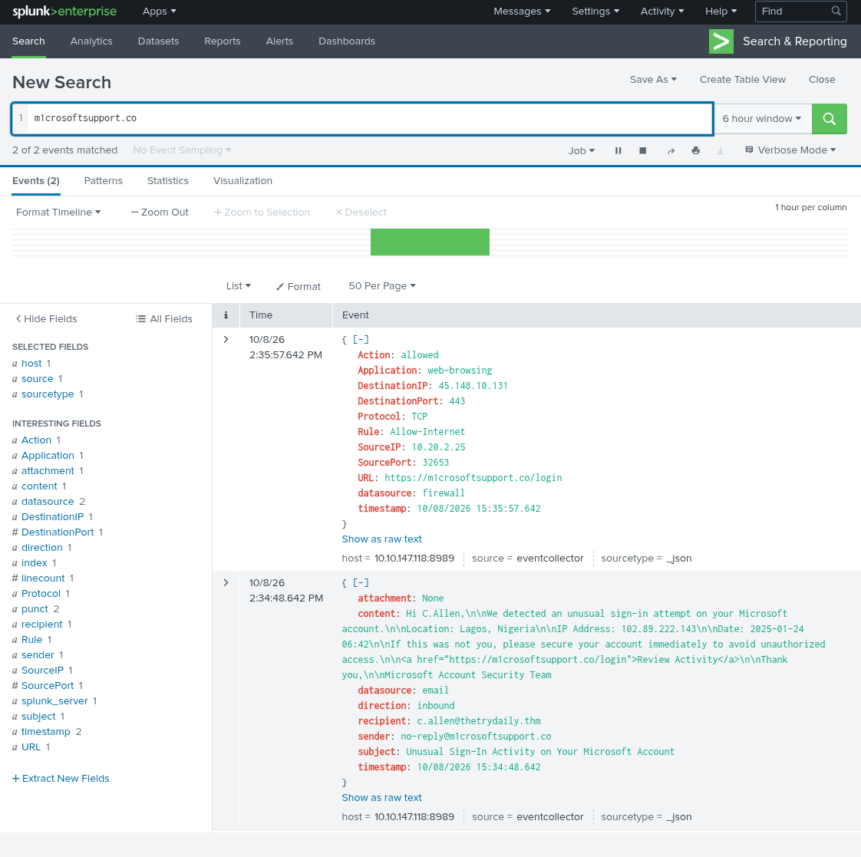Click the search query input field
The width and height of the screenshot is (861, 857).
pyautogui.click(x=370, y=119)
